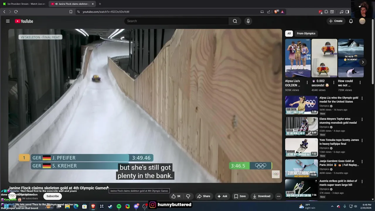
Task: Open options for Alysa Liu wins gold video
Action: click(x=362, y=98)
